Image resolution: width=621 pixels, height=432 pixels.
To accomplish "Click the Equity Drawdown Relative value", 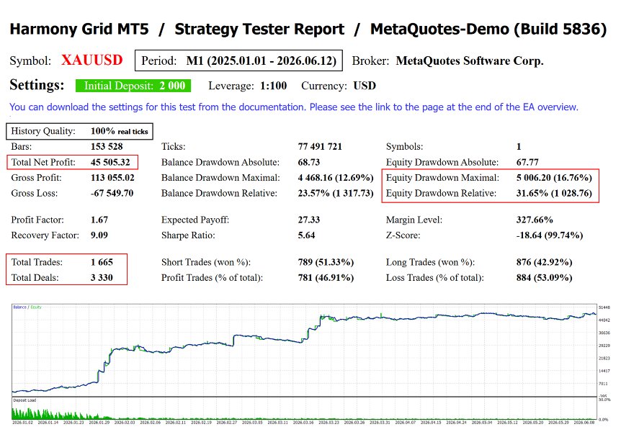I will pos(554,193).
